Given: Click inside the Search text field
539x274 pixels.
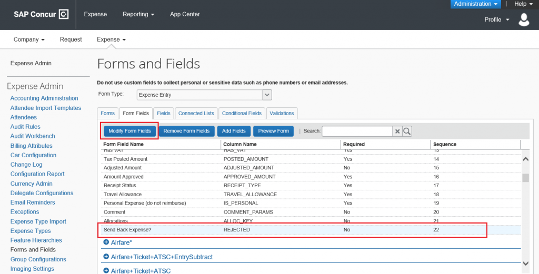Looking at the screenshot, I should [x=357, y=131].
